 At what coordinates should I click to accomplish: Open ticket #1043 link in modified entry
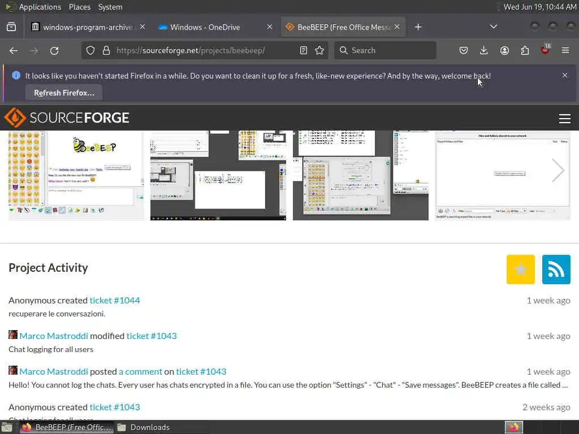point(152,336)
